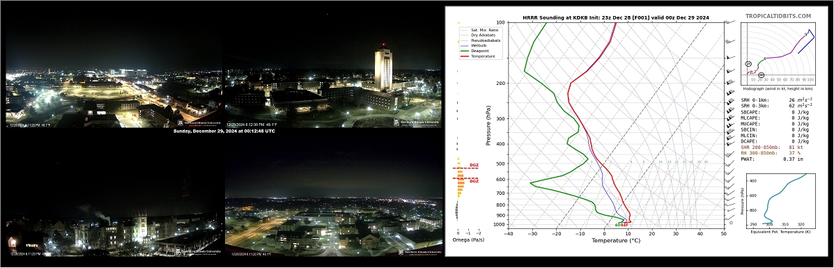
Task: Click the Omega (Pa/s) axis label
Action: 469,240
